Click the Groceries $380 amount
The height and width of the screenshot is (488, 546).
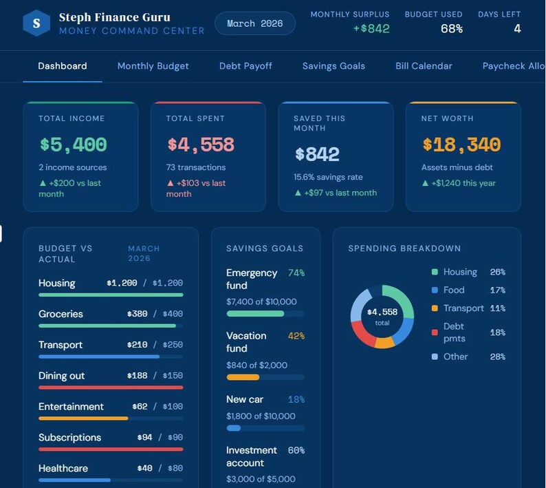[138, 314]
